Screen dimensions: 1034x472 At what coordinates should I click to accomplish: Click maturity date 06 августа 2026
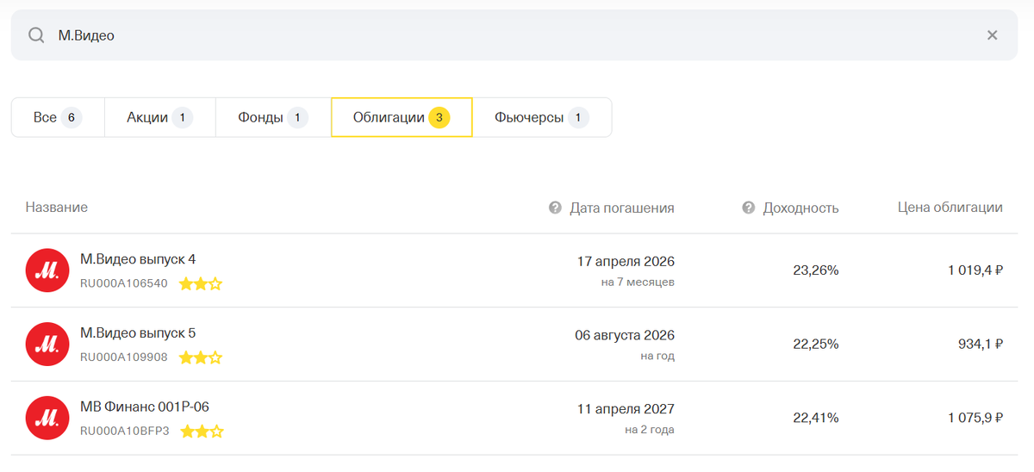coord(625,335)
